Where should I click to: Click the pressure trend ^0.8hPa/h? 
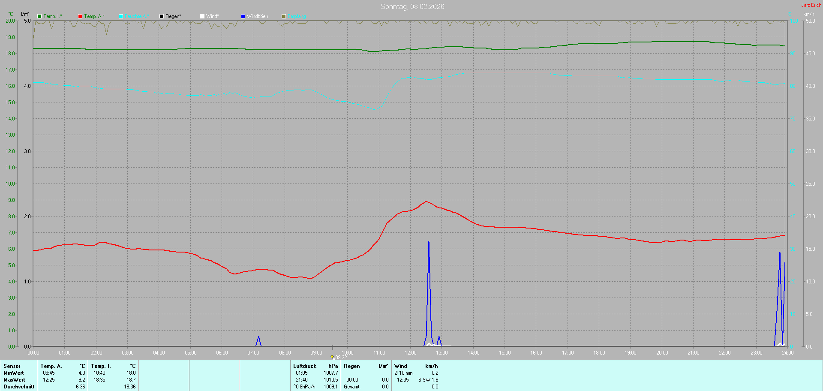(x=304, y=387)
